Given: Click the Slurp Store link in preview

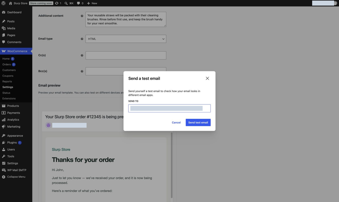Looking at the screenshot, I should point(61,149).
